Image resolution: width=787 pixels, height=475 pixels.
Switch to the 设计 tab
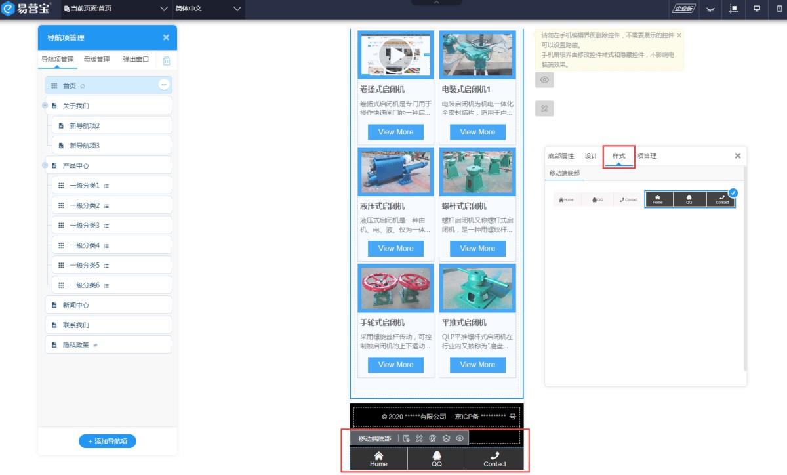tap(591, 156)
